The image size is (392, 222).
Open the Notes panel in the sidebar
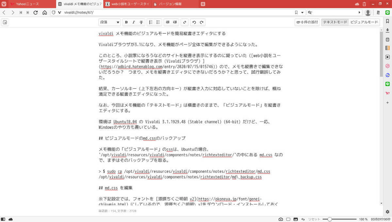click(x=387, y=40)
